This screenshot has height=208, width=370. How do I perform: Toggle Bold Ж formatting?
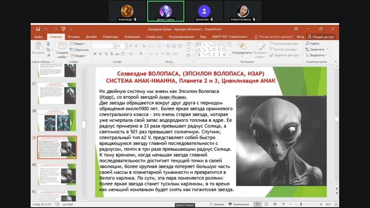click(x=95, y=54)
